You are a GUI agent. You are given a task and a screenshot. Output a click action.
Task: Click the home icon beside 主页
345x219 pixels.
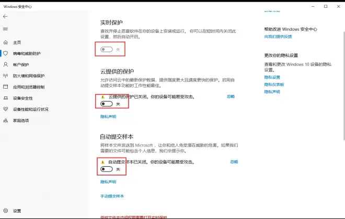(6, 42)
